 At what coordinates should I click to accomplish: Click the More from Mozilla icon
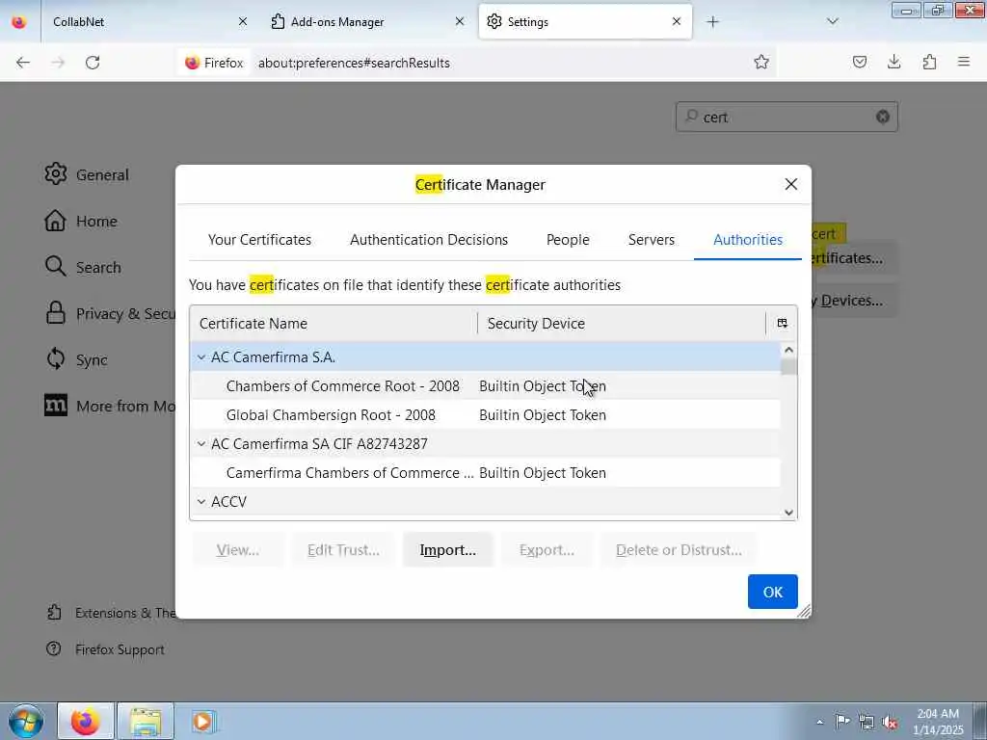(x=55, y=406)
